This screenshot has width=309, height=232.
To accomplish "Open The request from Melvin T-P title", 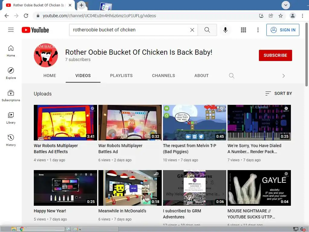I will click(x=190, y=149).
